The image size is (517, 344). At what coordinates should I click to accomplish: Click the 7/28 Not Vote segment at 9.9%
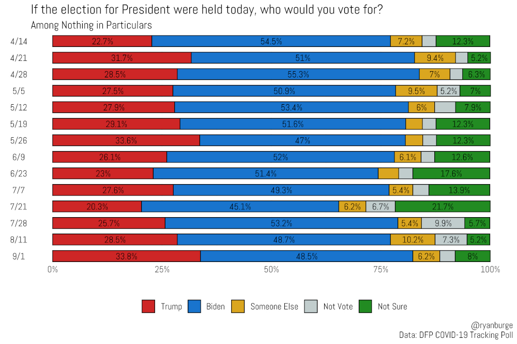coord(444,223)
